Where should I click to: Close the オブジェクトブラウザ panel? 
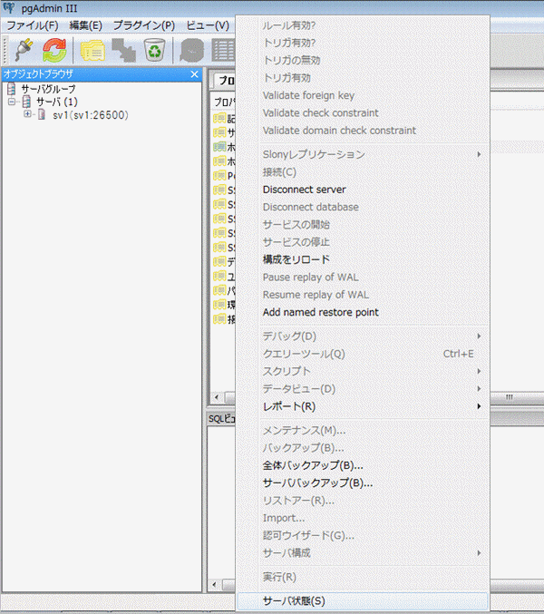coord(194,74)
